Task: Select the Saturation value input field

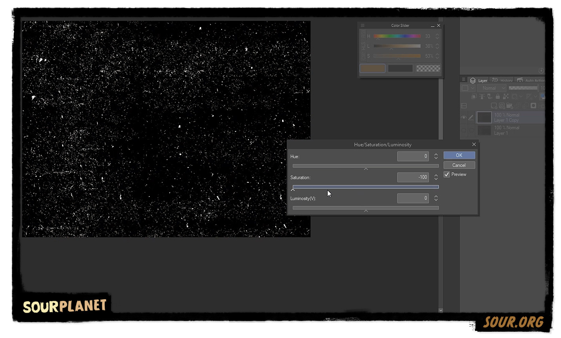Action: [413, 177]
